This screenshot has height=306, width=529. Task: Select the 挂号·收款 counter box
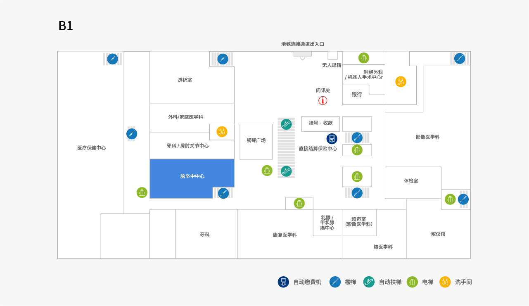(x=320, y=124)
